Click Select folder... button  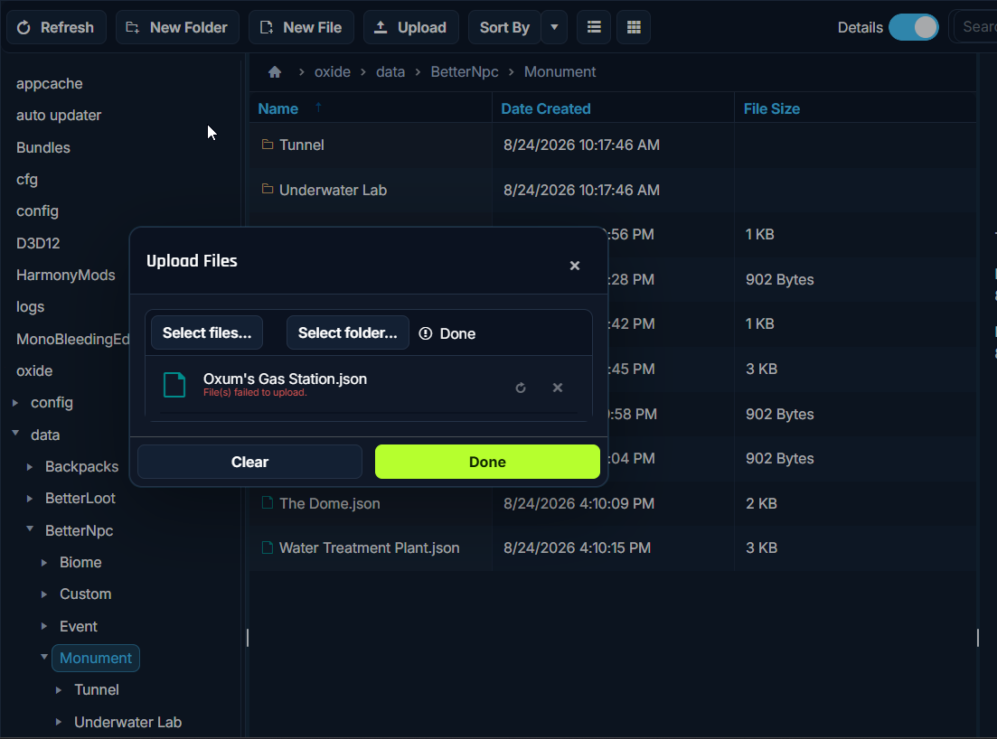click(348, 333)
